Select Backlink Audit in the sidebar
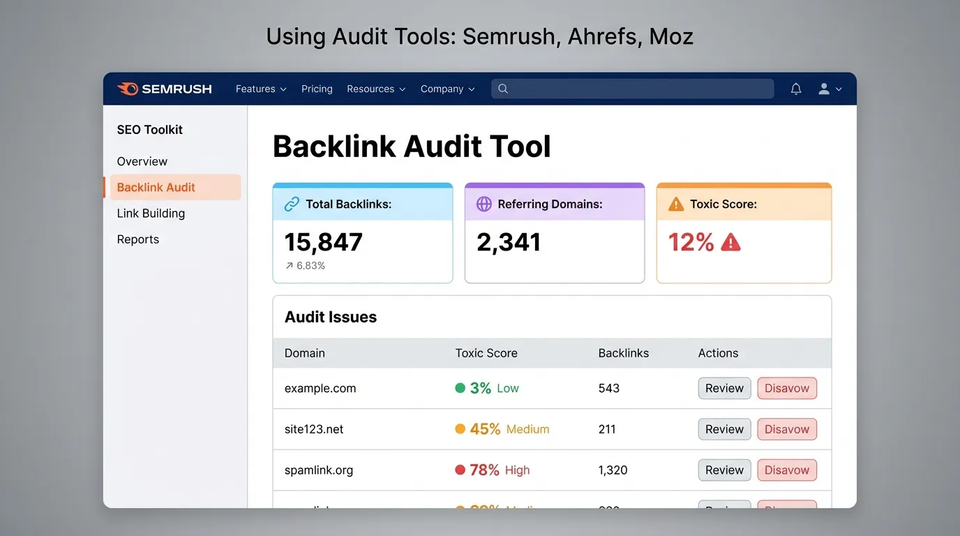Image resolution: width=960 pixels, height=536 pixels. pos(156,187)
